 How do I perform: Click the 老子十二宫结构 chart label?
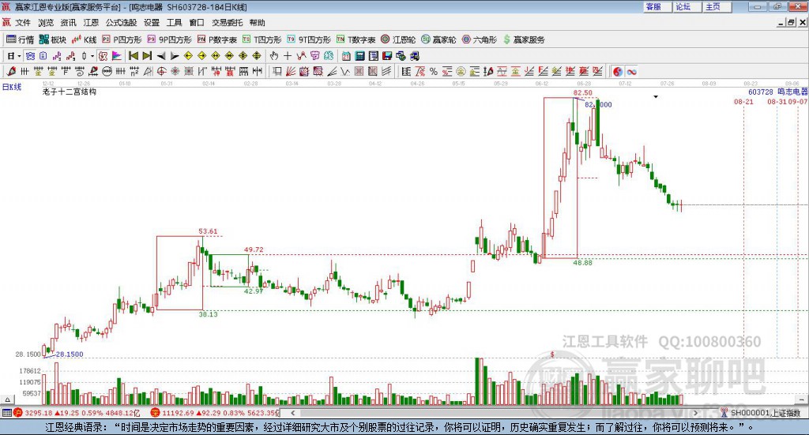point(70,92)
